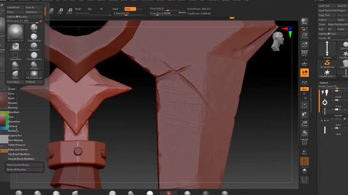The image size is (348, 195).
Task: Select the Sphere3D tool
Action: point(345,45)
